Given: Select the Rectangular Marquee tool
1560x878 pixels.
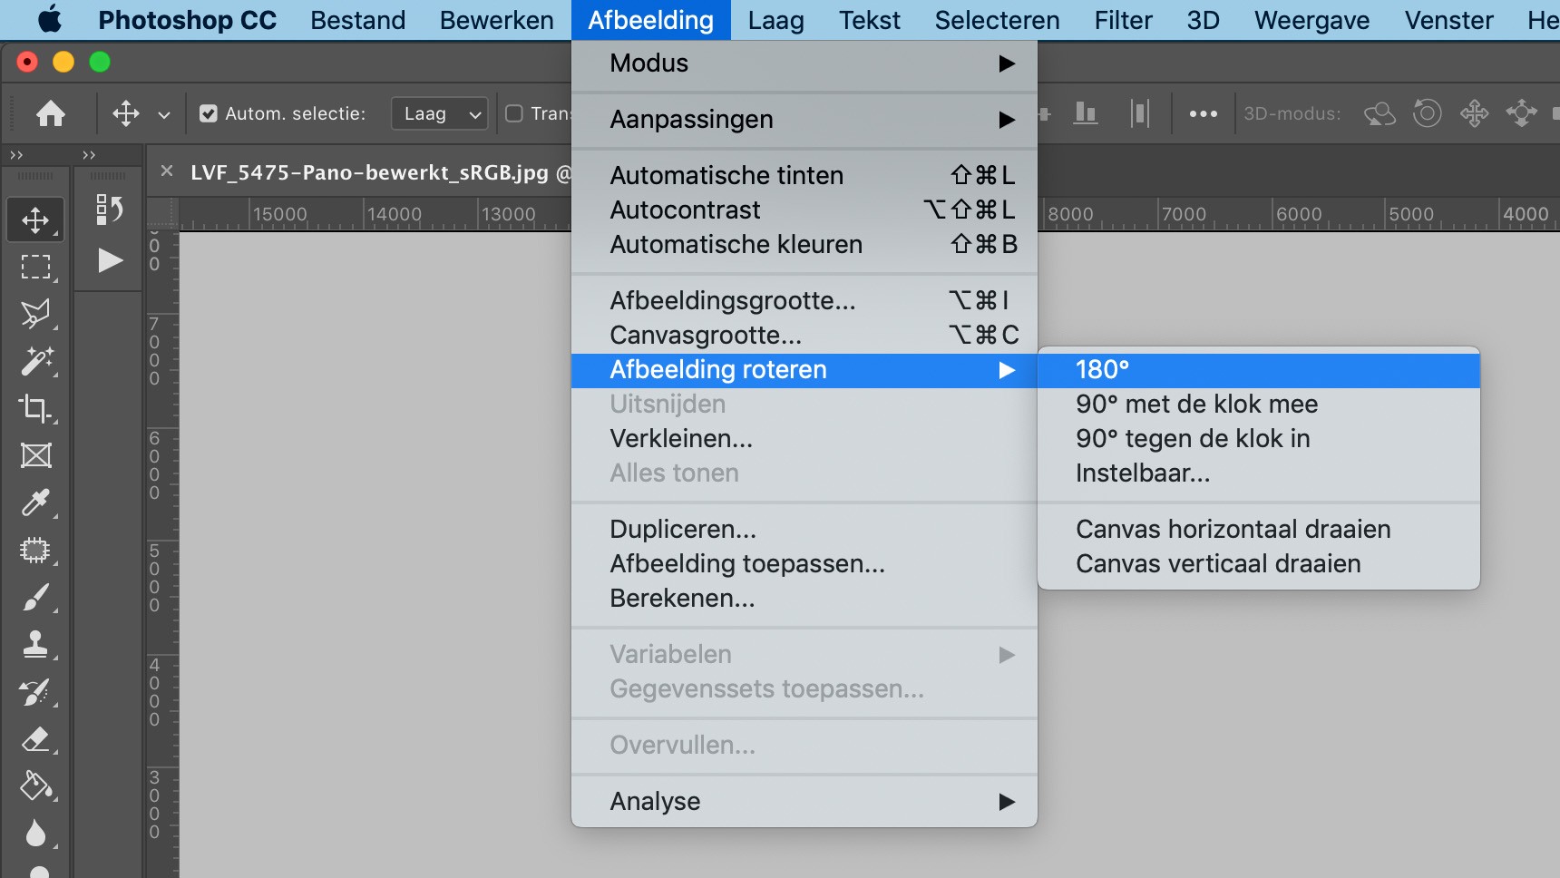Looking at the screenshot, I should coord(35,268).
